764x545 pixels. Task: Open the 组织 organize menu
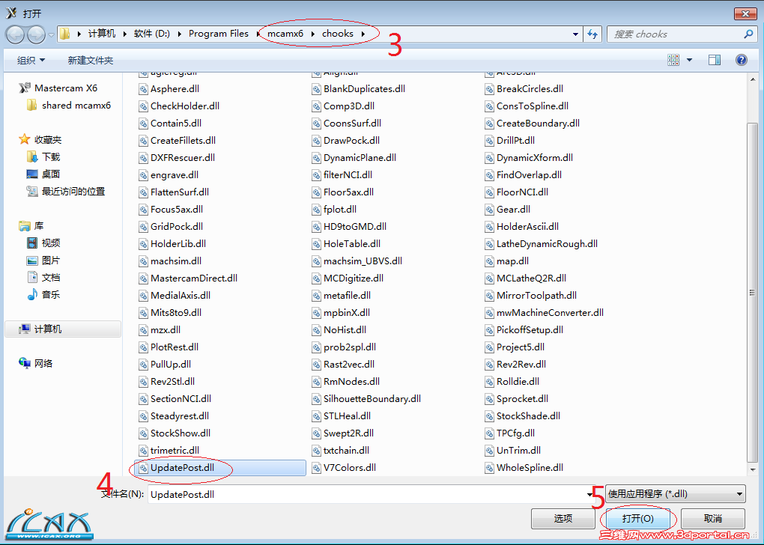31,61
